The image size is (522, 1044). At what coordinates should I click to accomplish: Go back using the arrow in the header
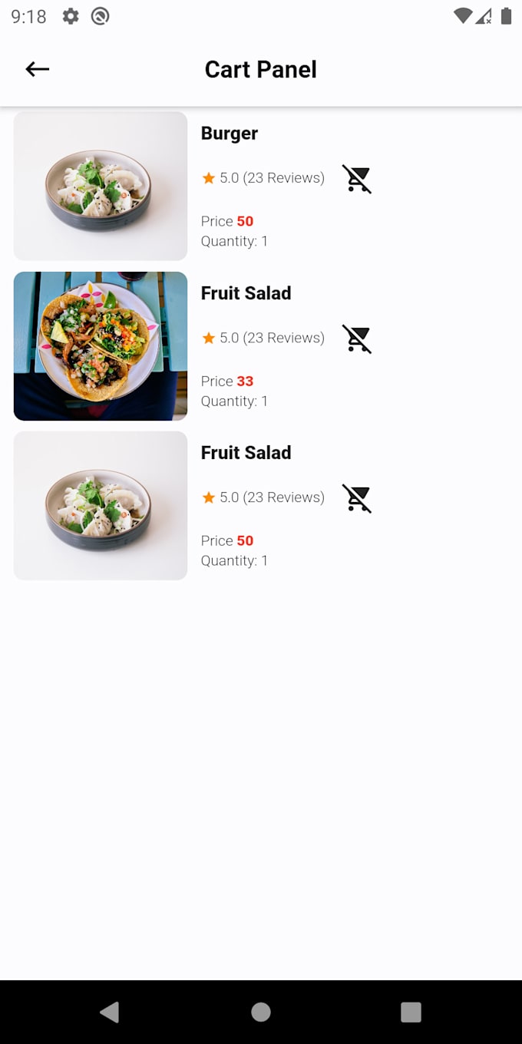(37, 69)
